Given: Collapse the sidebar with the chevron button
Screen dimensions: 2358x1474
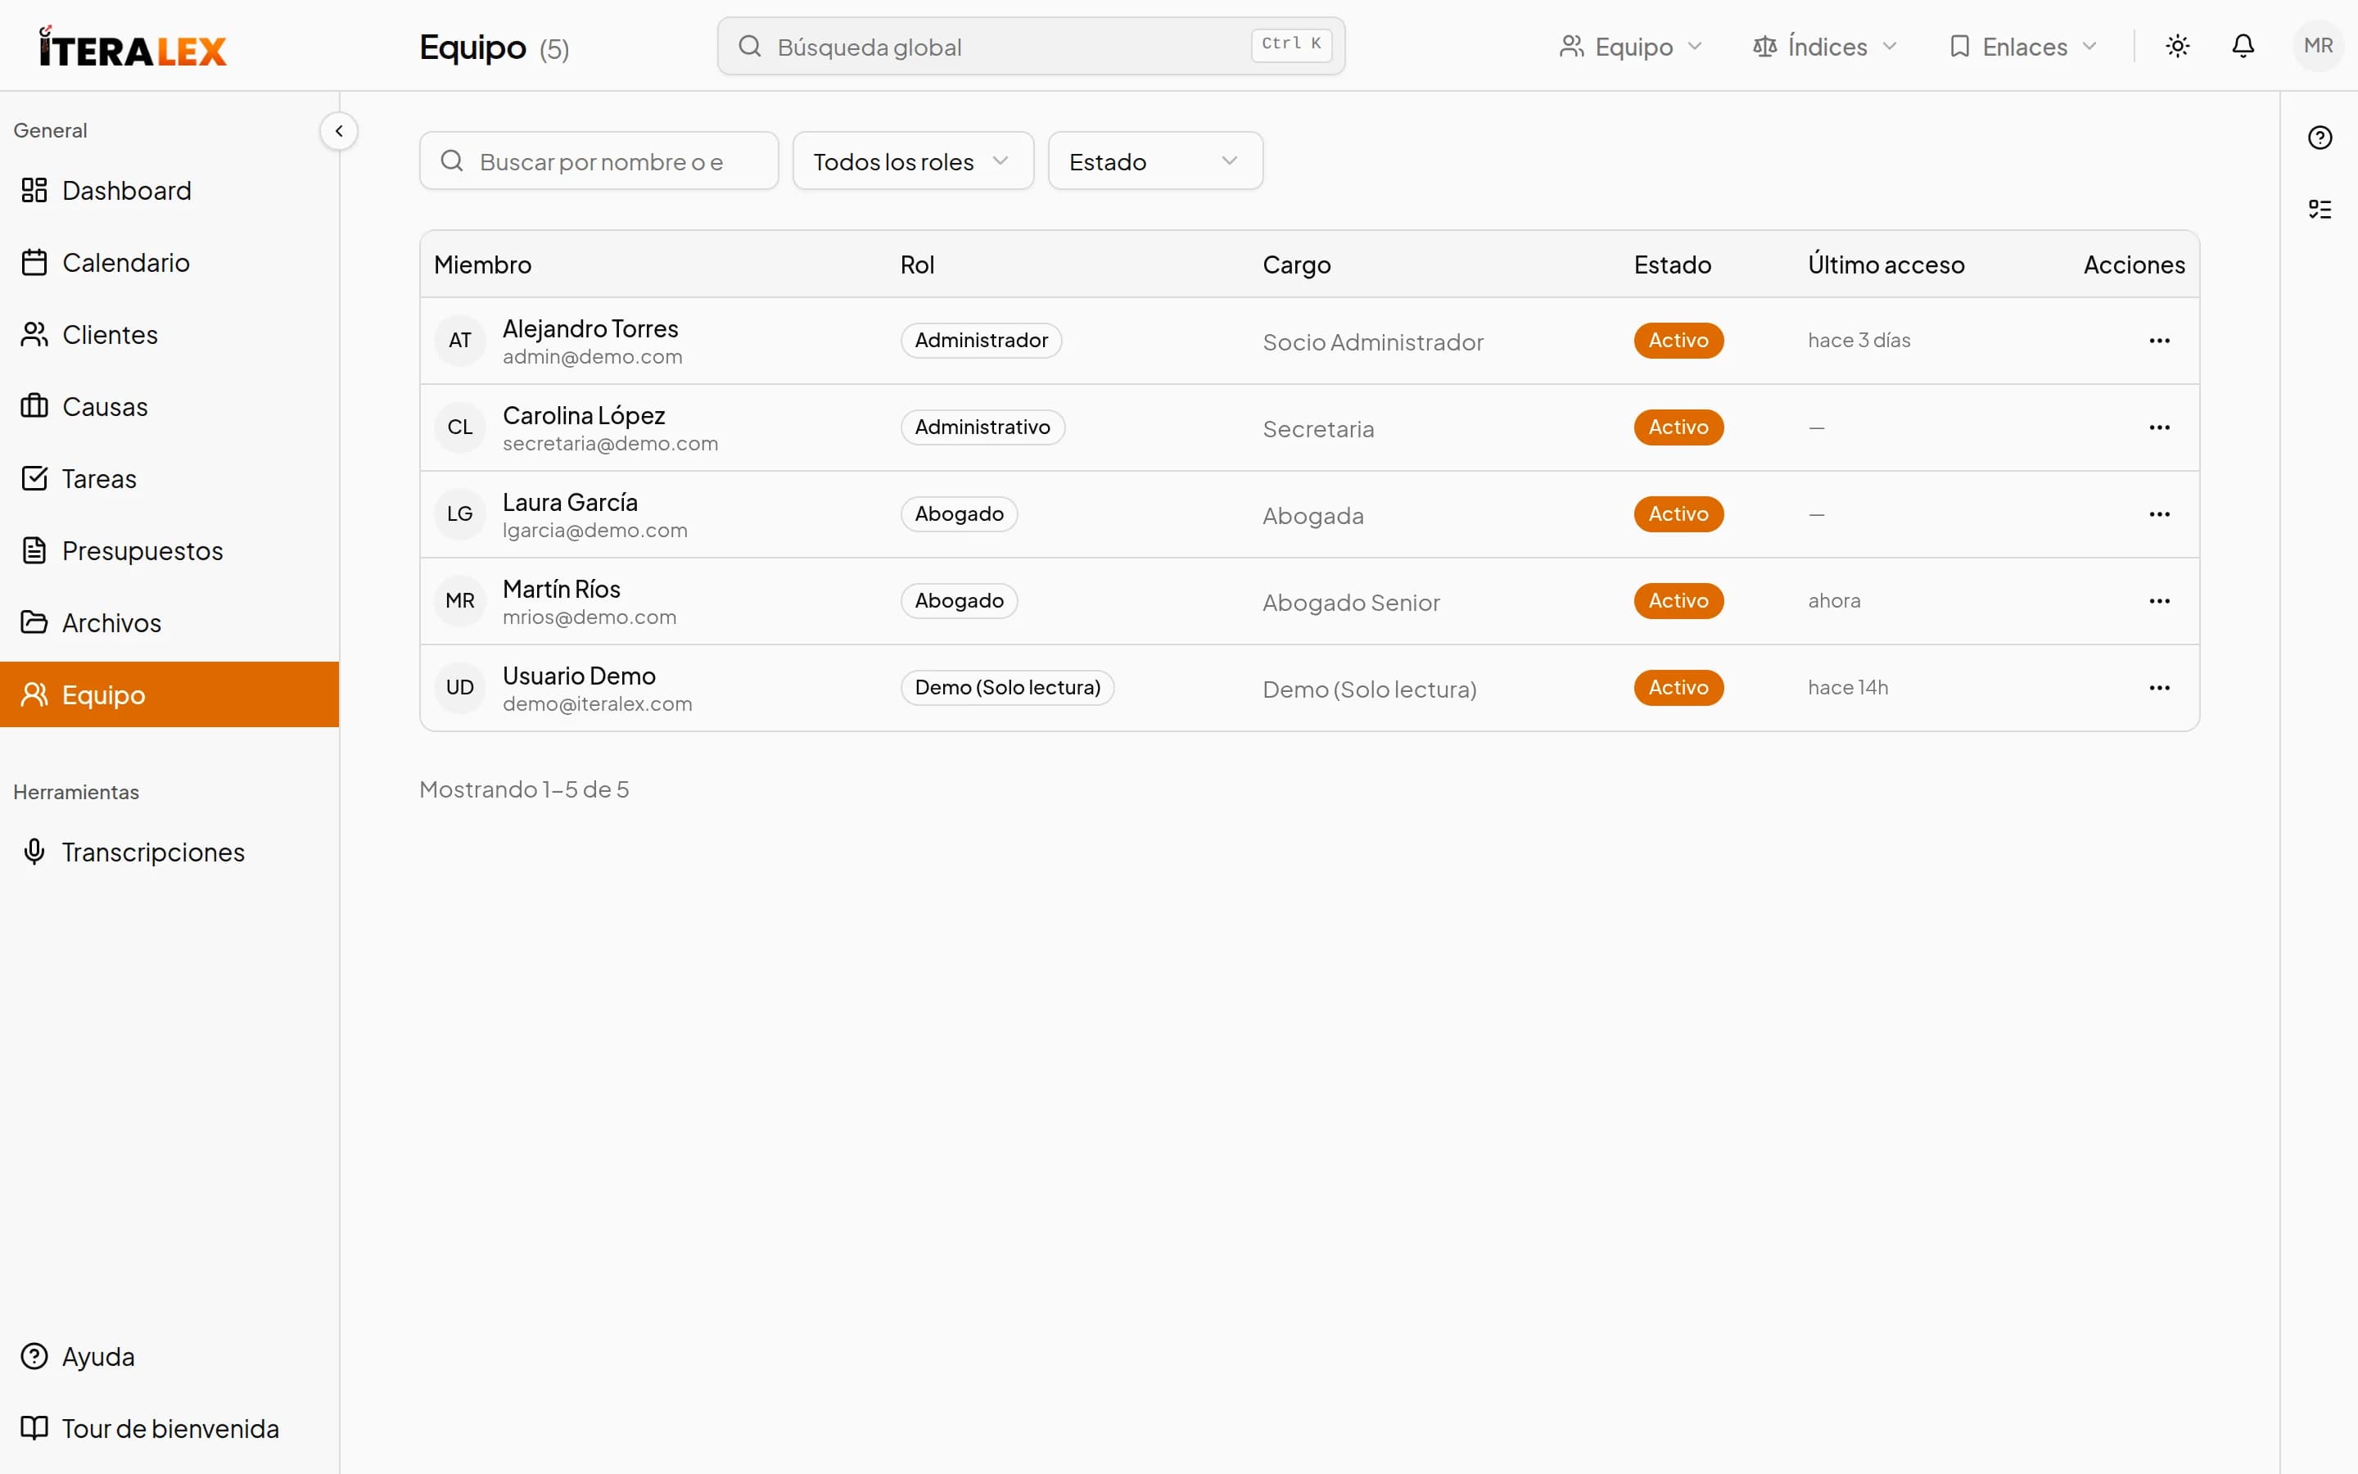Looking at the screenshot, I should (x=338, y=131).
